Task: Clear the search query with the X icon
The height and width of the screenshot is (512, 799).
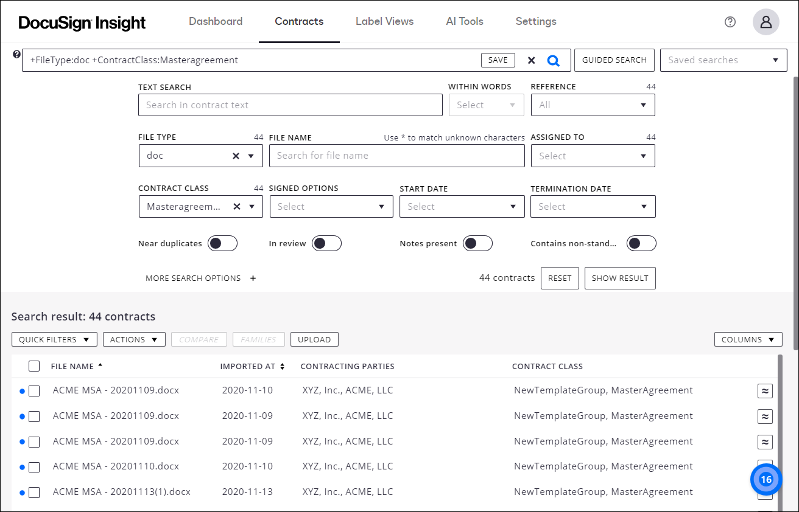Action: pyautogui.click(x=531, y=60)
